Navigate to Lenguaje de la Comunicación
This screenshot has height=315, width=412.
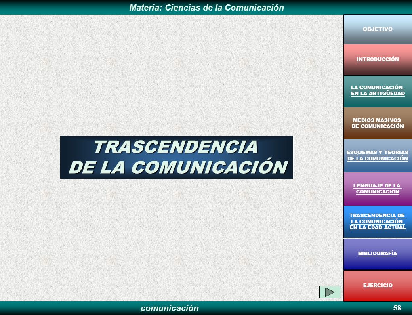pos(378,189)
